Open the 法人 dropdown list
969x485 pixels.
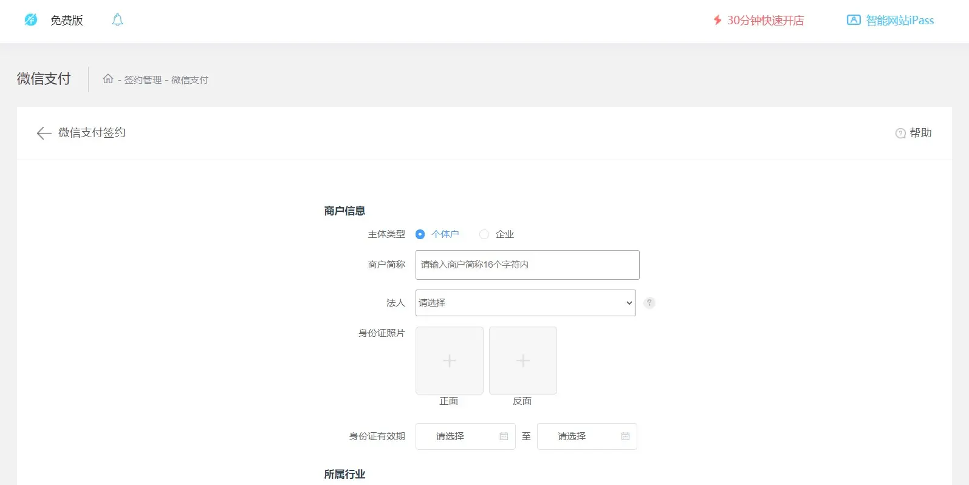526,303
